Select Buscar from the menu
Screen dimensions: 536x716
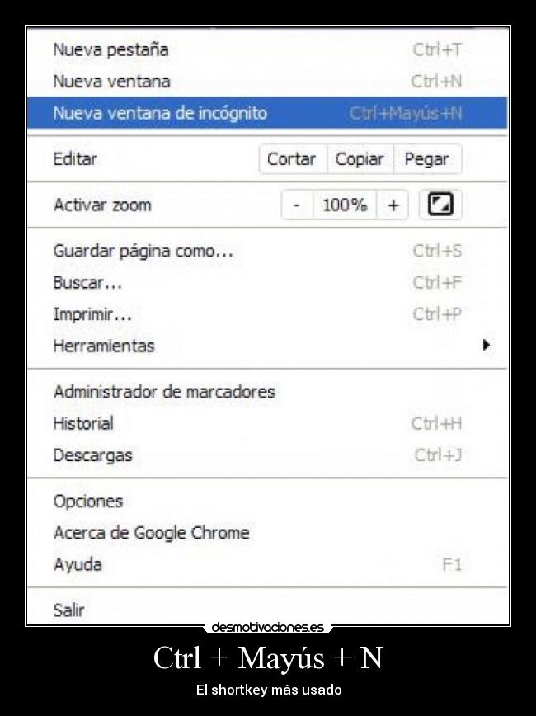pos(87,282)
